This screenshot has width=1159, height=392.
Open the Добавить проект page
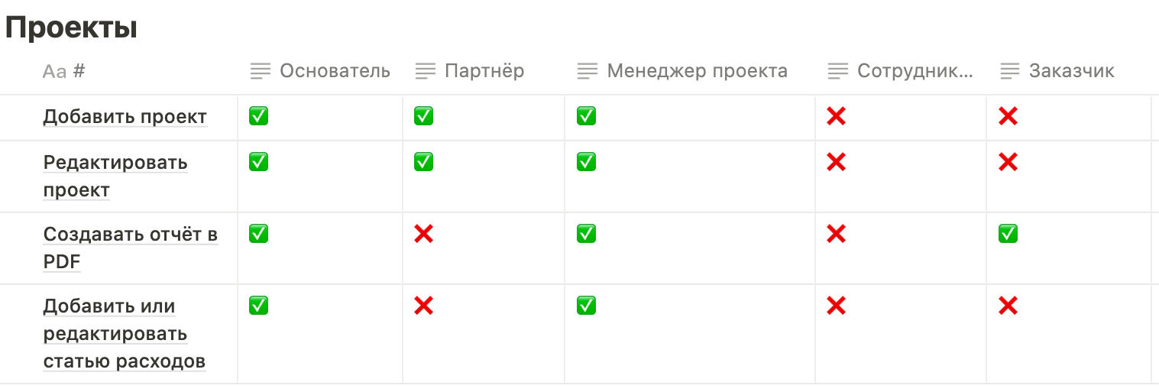[x=125, y=117]
